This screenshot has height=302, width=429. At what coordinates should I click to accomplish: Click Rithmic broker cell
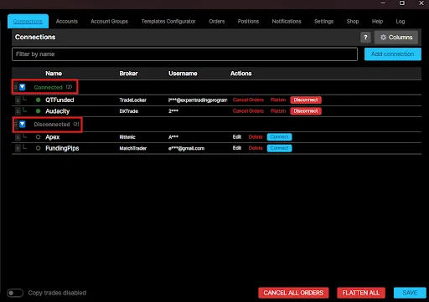click(127, 137)
